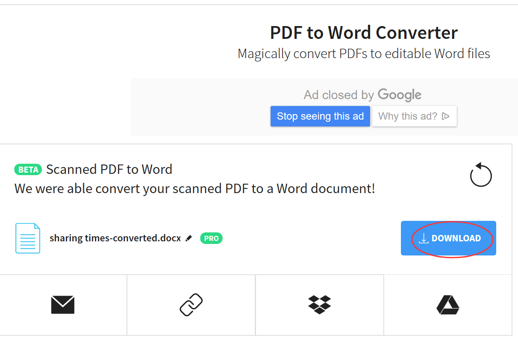Viewport: 518px width, 355px height.
Task: Click the green BETA badge
Action: (28, 170)
